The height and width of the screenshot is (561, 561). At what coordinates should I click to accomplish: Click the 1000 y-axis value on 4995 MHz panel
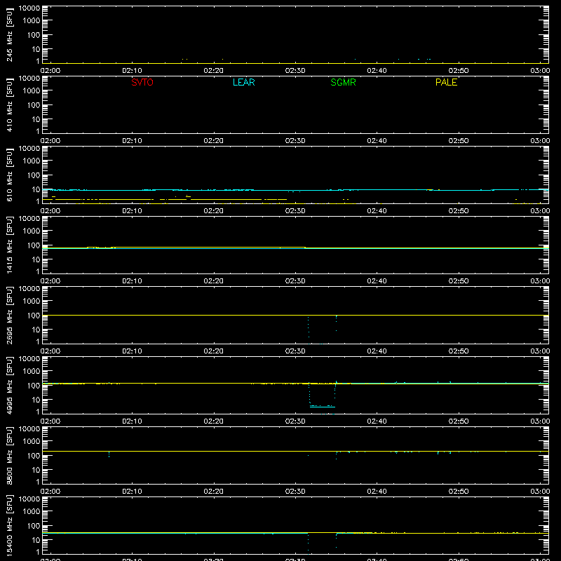[x=32, y=372]
